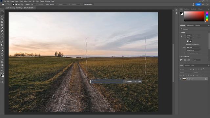Select the Zoom tool
The width and height of the screenshot is (210, 118).
click(2, 68)
